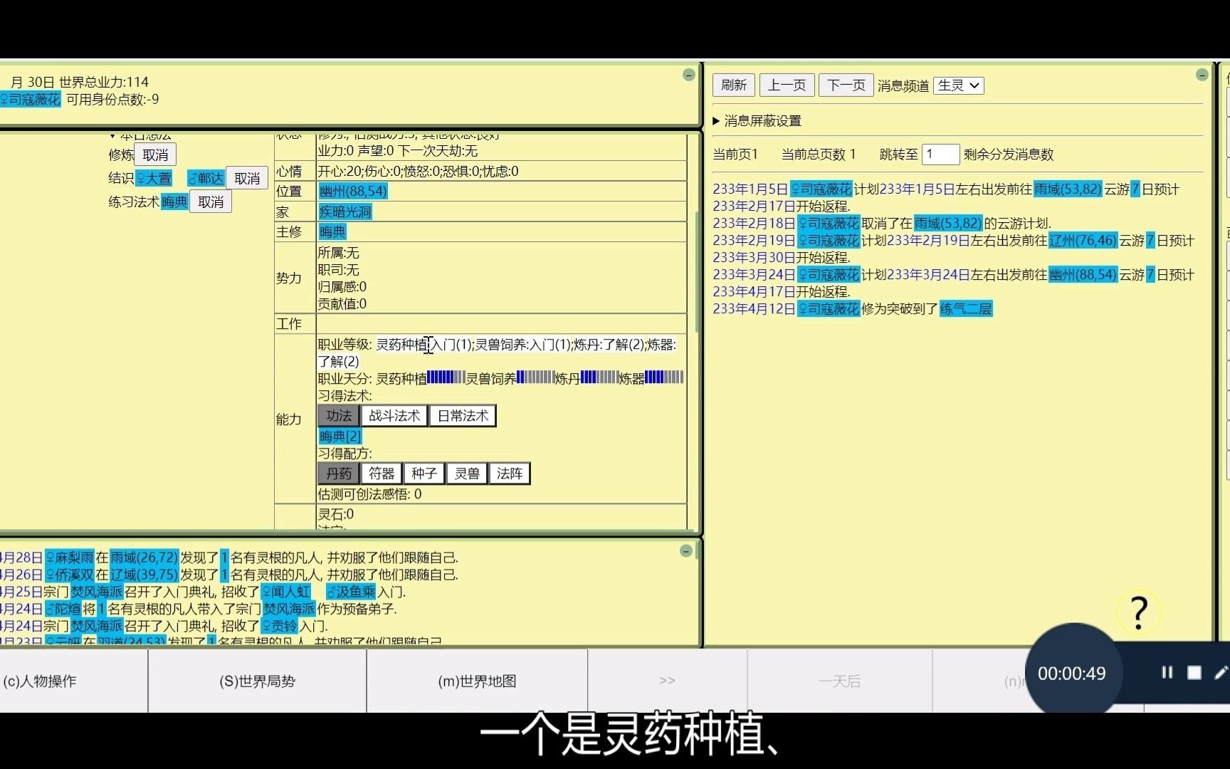Collapse the message panel minus icon
The height and width of the screenshot is (769, 1230).
(1202, 75)
